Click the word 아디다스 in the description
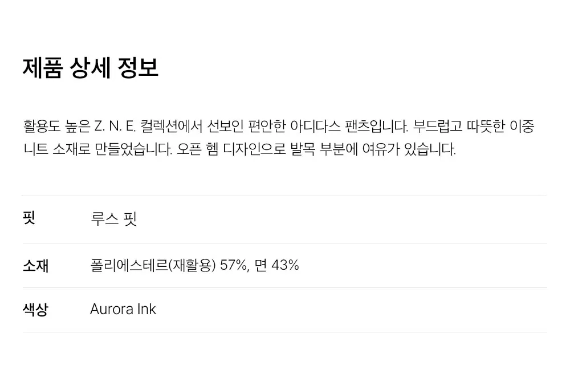 coord(315,126)
